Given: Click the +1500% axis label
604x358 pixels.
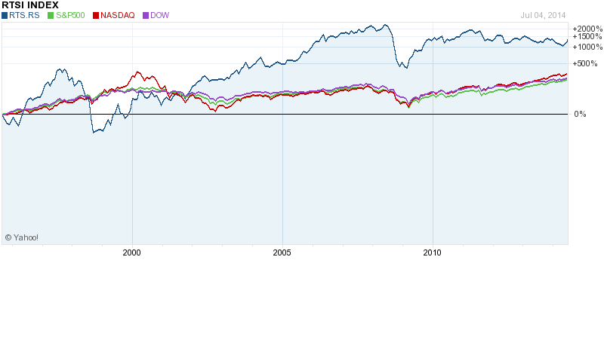Looking at the screenshot, I should click(x=587, y=36).
